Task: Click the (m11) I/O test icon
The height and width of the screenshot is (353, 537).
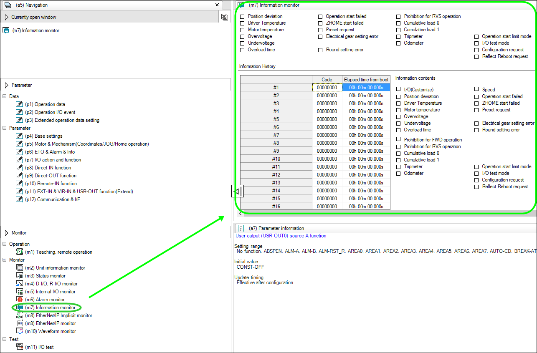Action: pos(20,347)
